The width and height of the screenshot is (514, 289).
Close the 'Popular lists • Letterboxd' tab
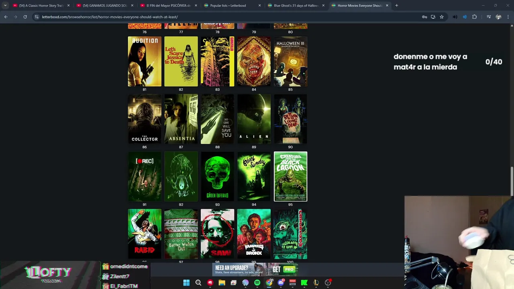pyautogui.click(x=259, y=6)
